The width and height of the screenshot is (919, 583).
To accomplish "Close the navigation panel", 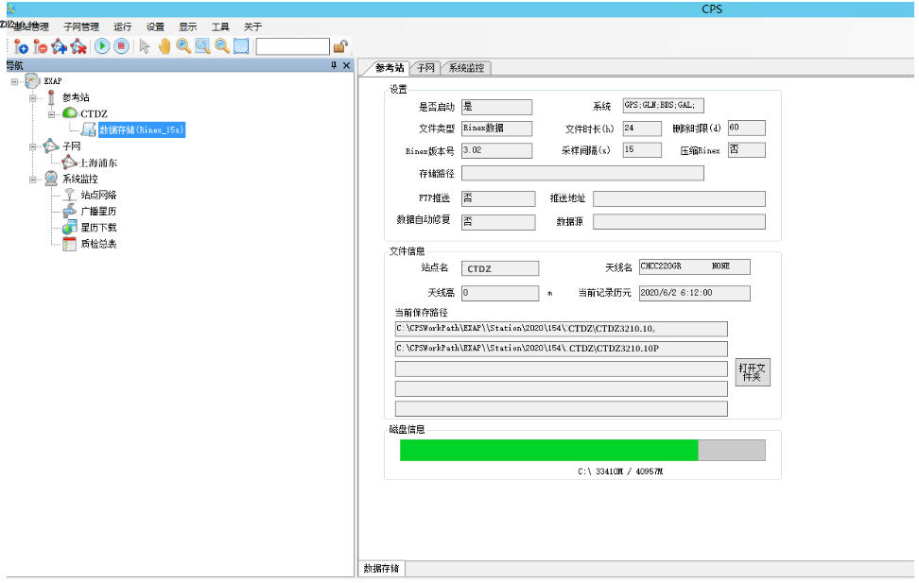I will coord(346,65).
